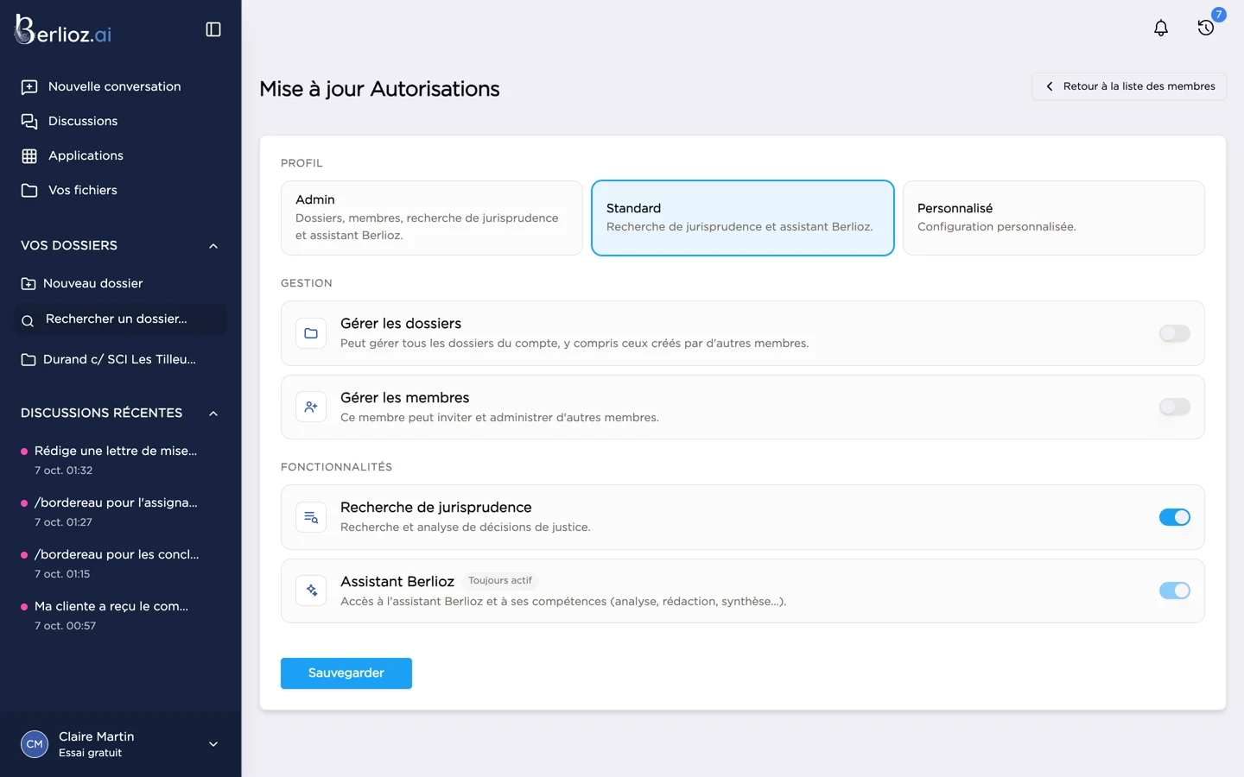Open the Applications grid icon
This screenshot has width=1244, height=777.
(29, 155)
